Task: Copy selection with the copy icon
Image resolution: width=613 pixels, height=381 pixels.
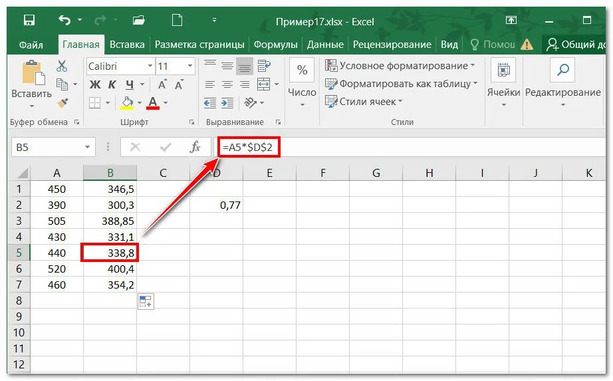Action: pyautogui.click(x=62, y=84)
